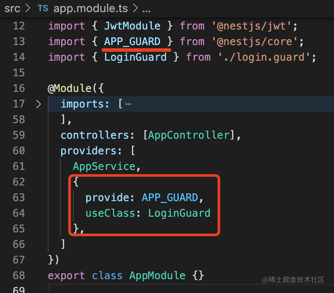Click the folded code ellipsis after imports bracket
334x293 pixels.
pyautogui.click(x=128, y=104)
